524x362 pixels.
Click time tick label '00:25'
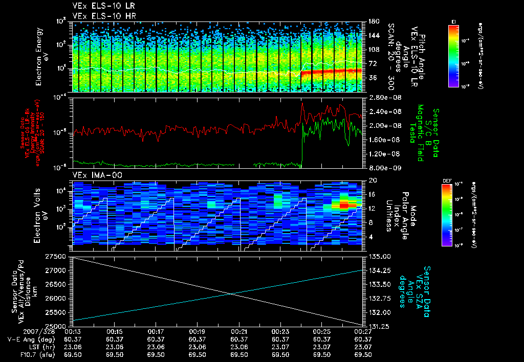[x=322, y=332]
